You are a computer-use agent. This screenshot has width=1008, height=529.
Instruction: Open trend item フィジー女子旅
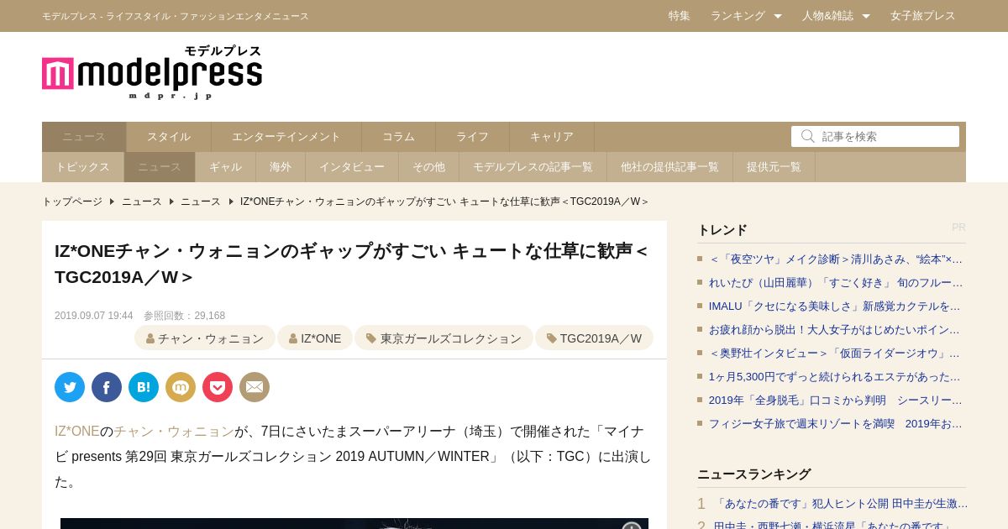836,424
